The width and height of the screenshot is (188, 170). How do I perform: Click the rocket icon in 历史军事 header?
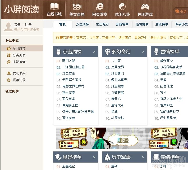click(107, 157)
